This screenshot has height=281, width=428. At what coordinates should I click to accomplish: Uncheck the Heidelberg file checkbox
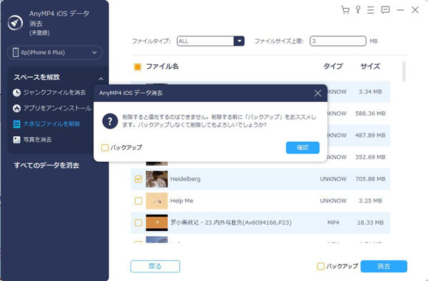click(138, 179)
